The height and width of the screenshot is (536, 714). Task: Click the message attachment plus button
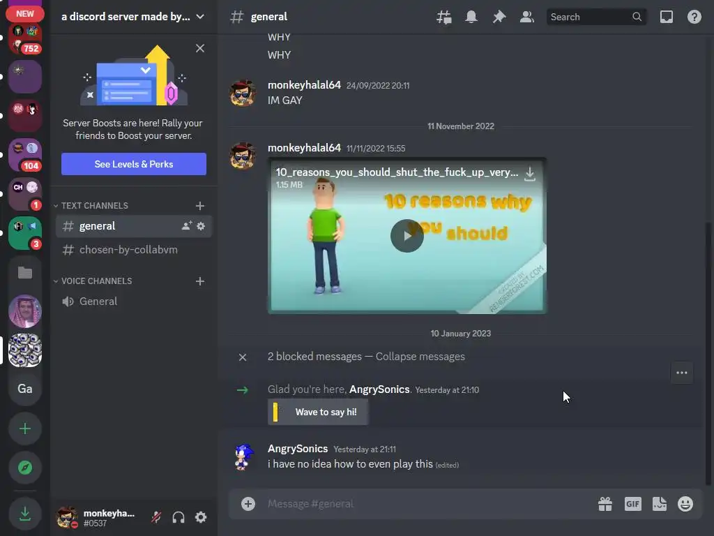(x=248, y=504)
